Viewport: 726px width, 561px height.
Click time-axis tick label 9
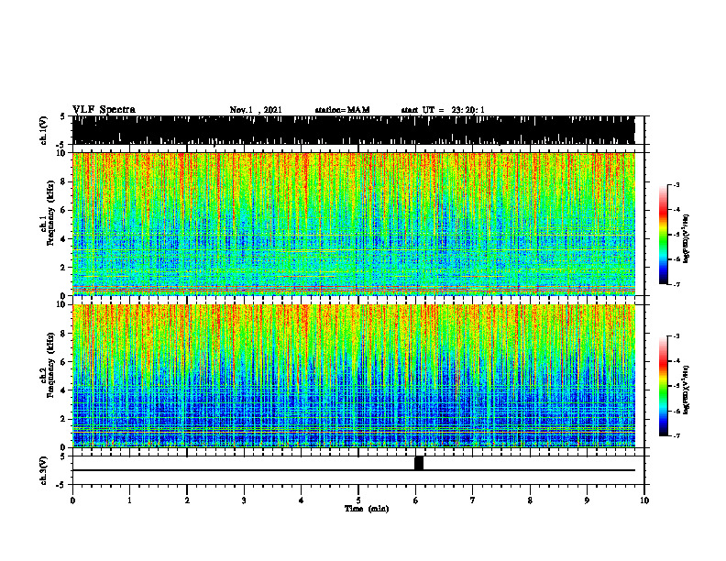pos(587,500)
